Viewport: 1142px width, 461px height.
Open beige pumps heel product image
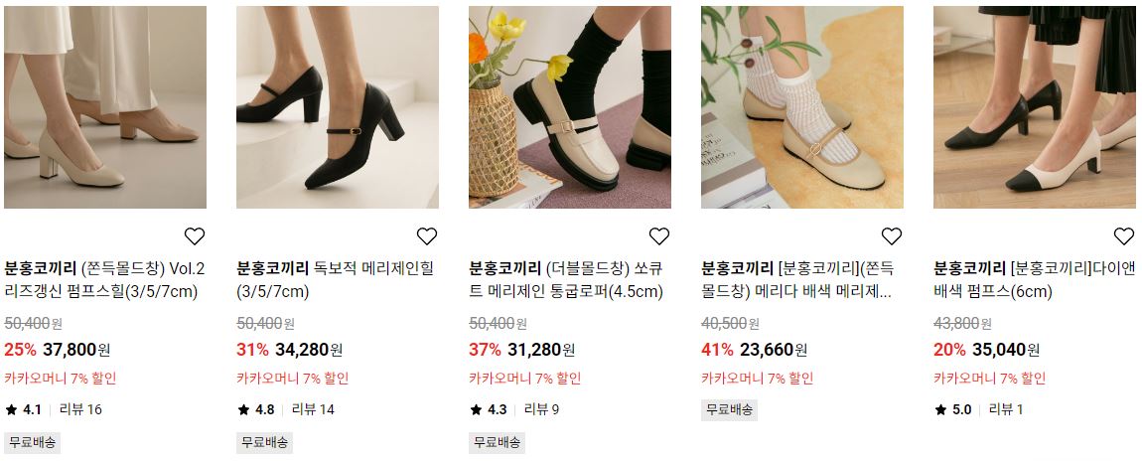[105, 107]
